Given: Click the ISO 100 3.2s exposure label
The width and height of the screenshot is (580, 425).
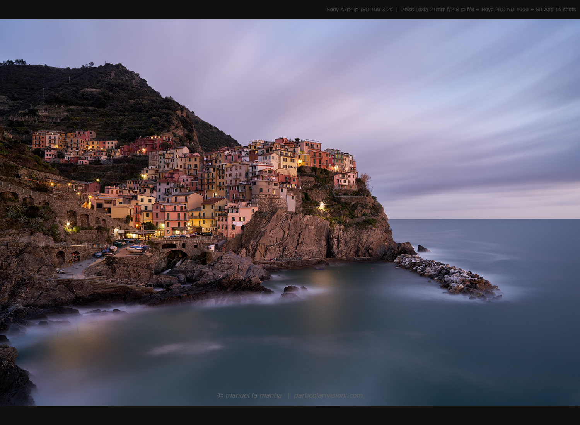Looking at the screenshot, I should (377, 10).
